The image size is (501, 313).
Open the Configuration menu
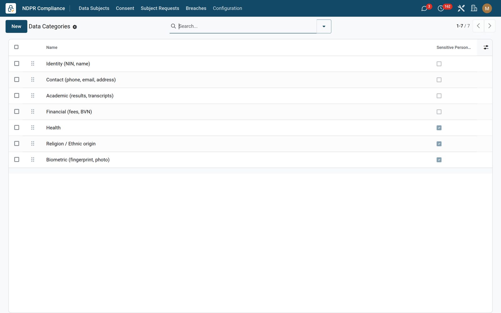[227, 8]
